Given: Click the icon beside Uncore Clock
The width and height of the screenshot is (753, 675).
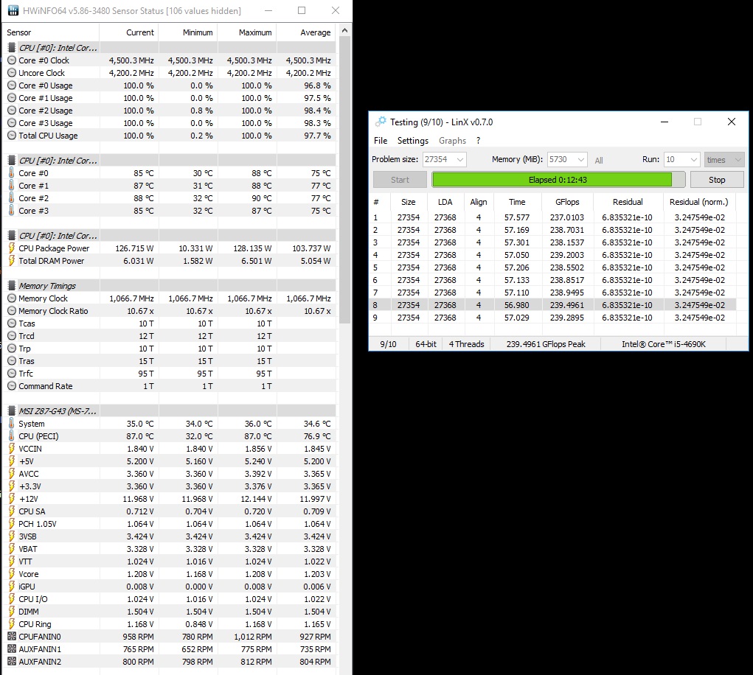Looking at the screenshot, I should pos(12,73).
